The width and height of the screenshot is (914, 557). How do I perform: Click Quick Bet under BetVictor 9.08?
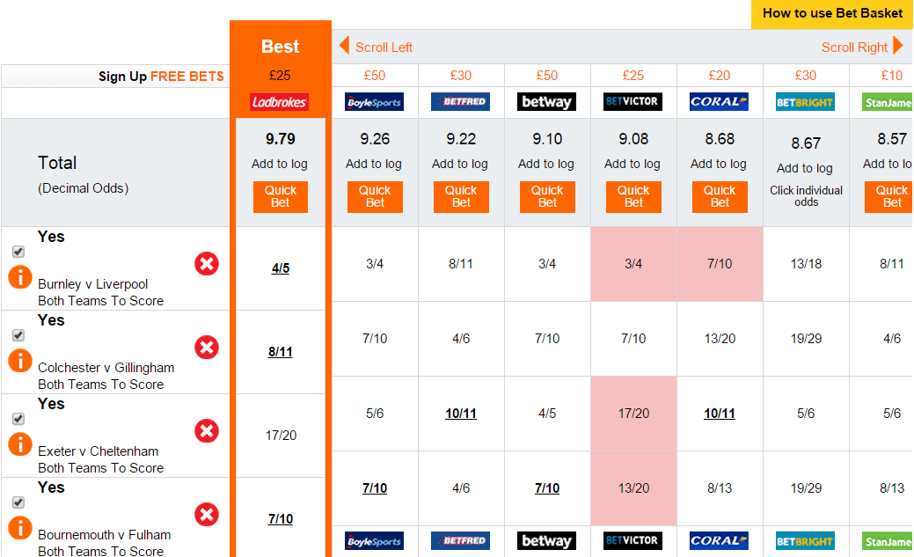[x=633, y=196]
